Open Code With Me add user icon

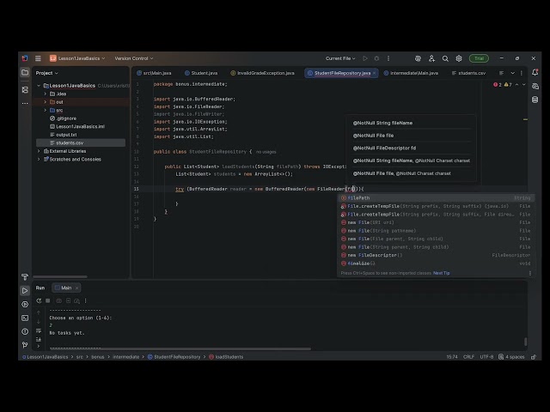431,58
